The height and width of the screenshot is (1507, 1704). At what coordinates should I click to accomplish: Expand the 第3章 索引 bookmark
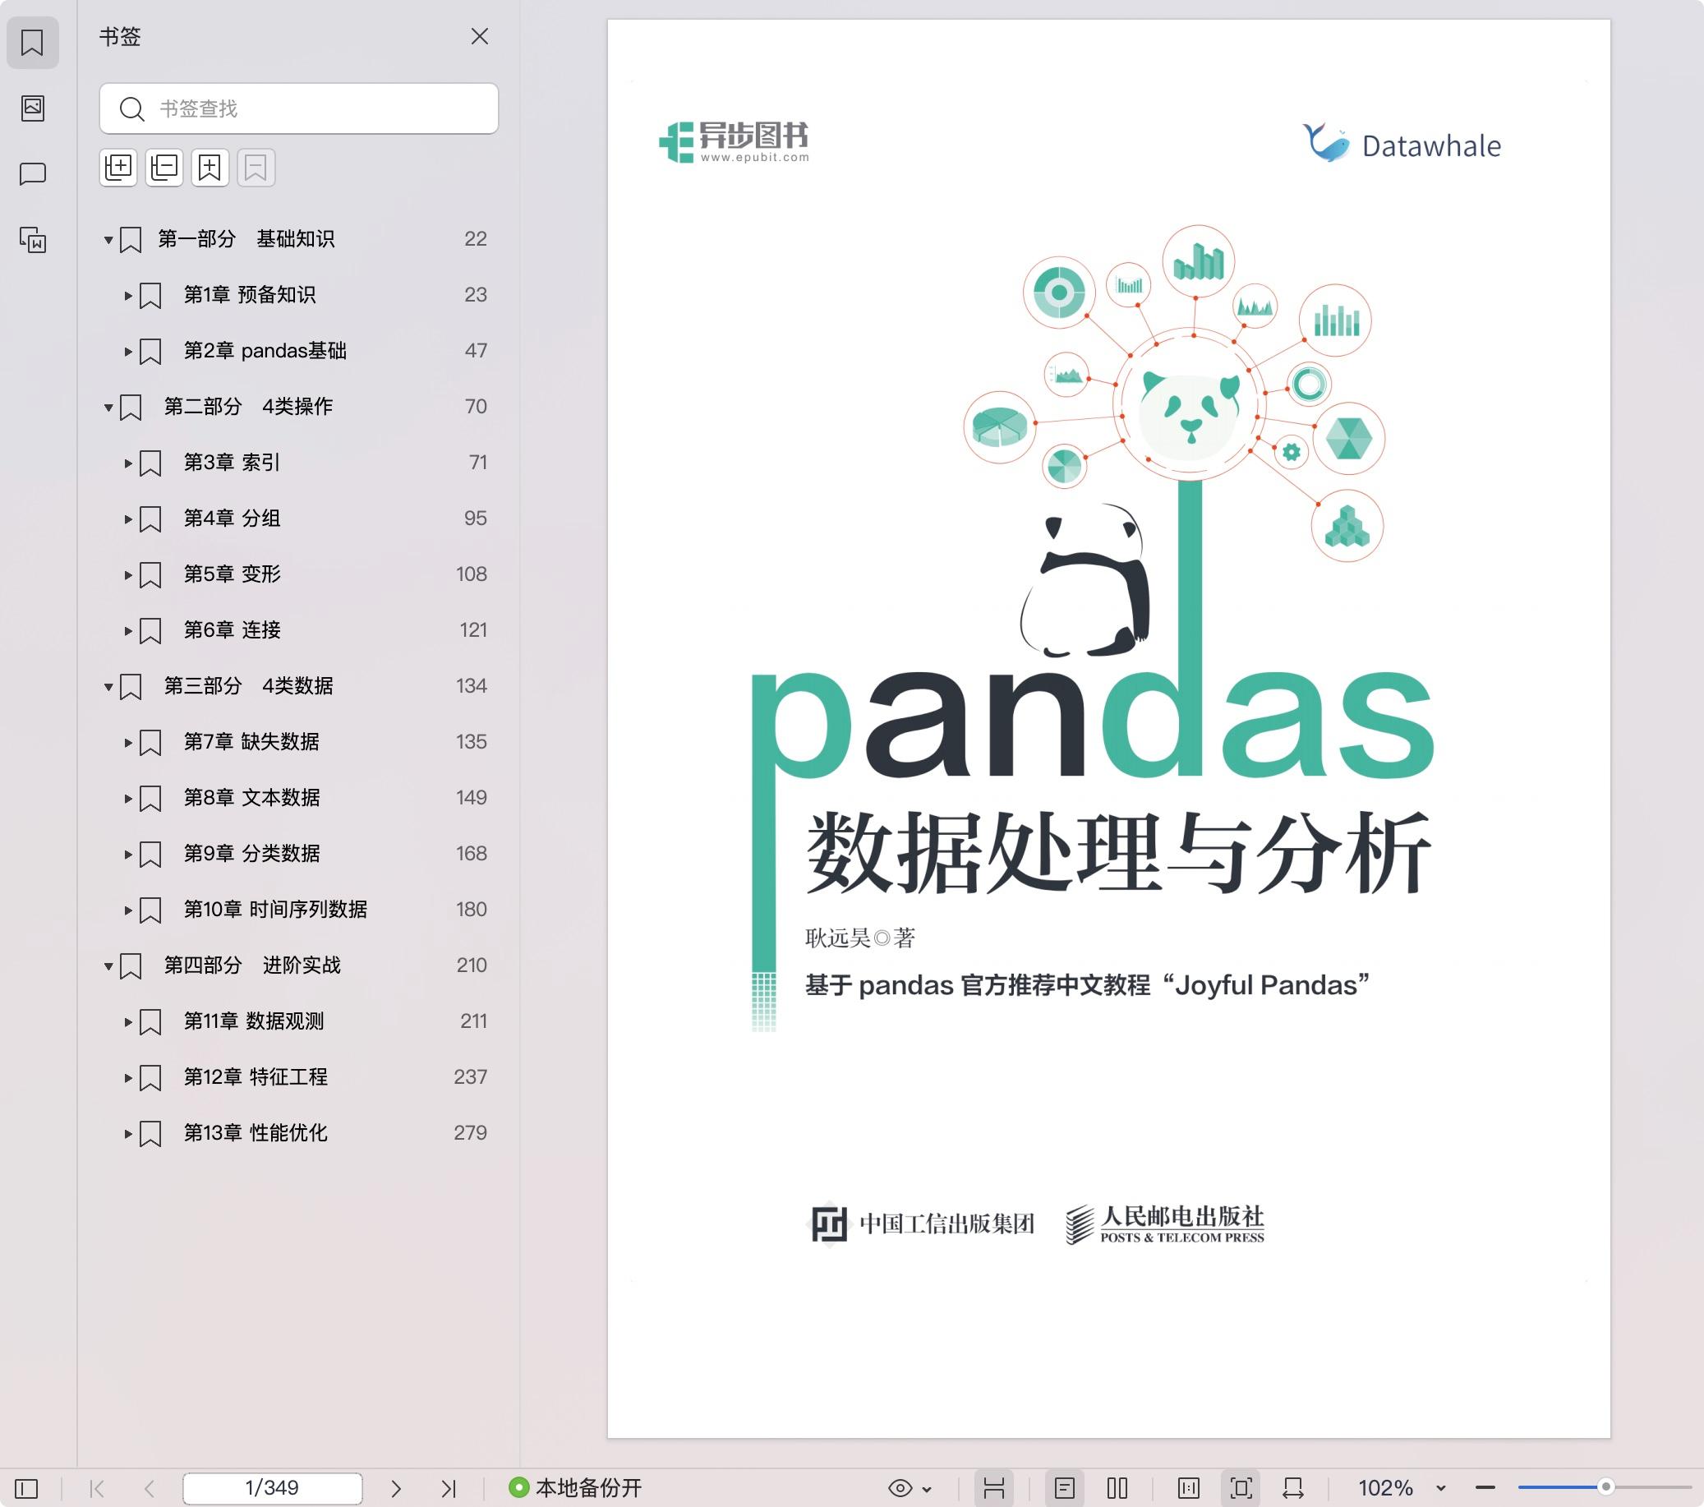[127, 463]
